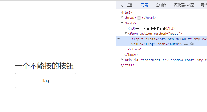Open the 源代码/来源 tab
This screenshot has width=207, height=112.
[x=184, y=5]
